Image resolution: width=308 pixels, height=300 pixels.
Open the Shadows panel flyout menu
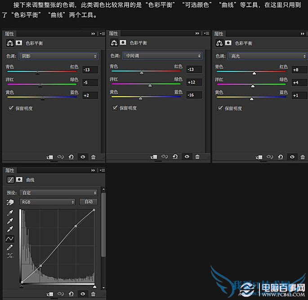(102, 34)
